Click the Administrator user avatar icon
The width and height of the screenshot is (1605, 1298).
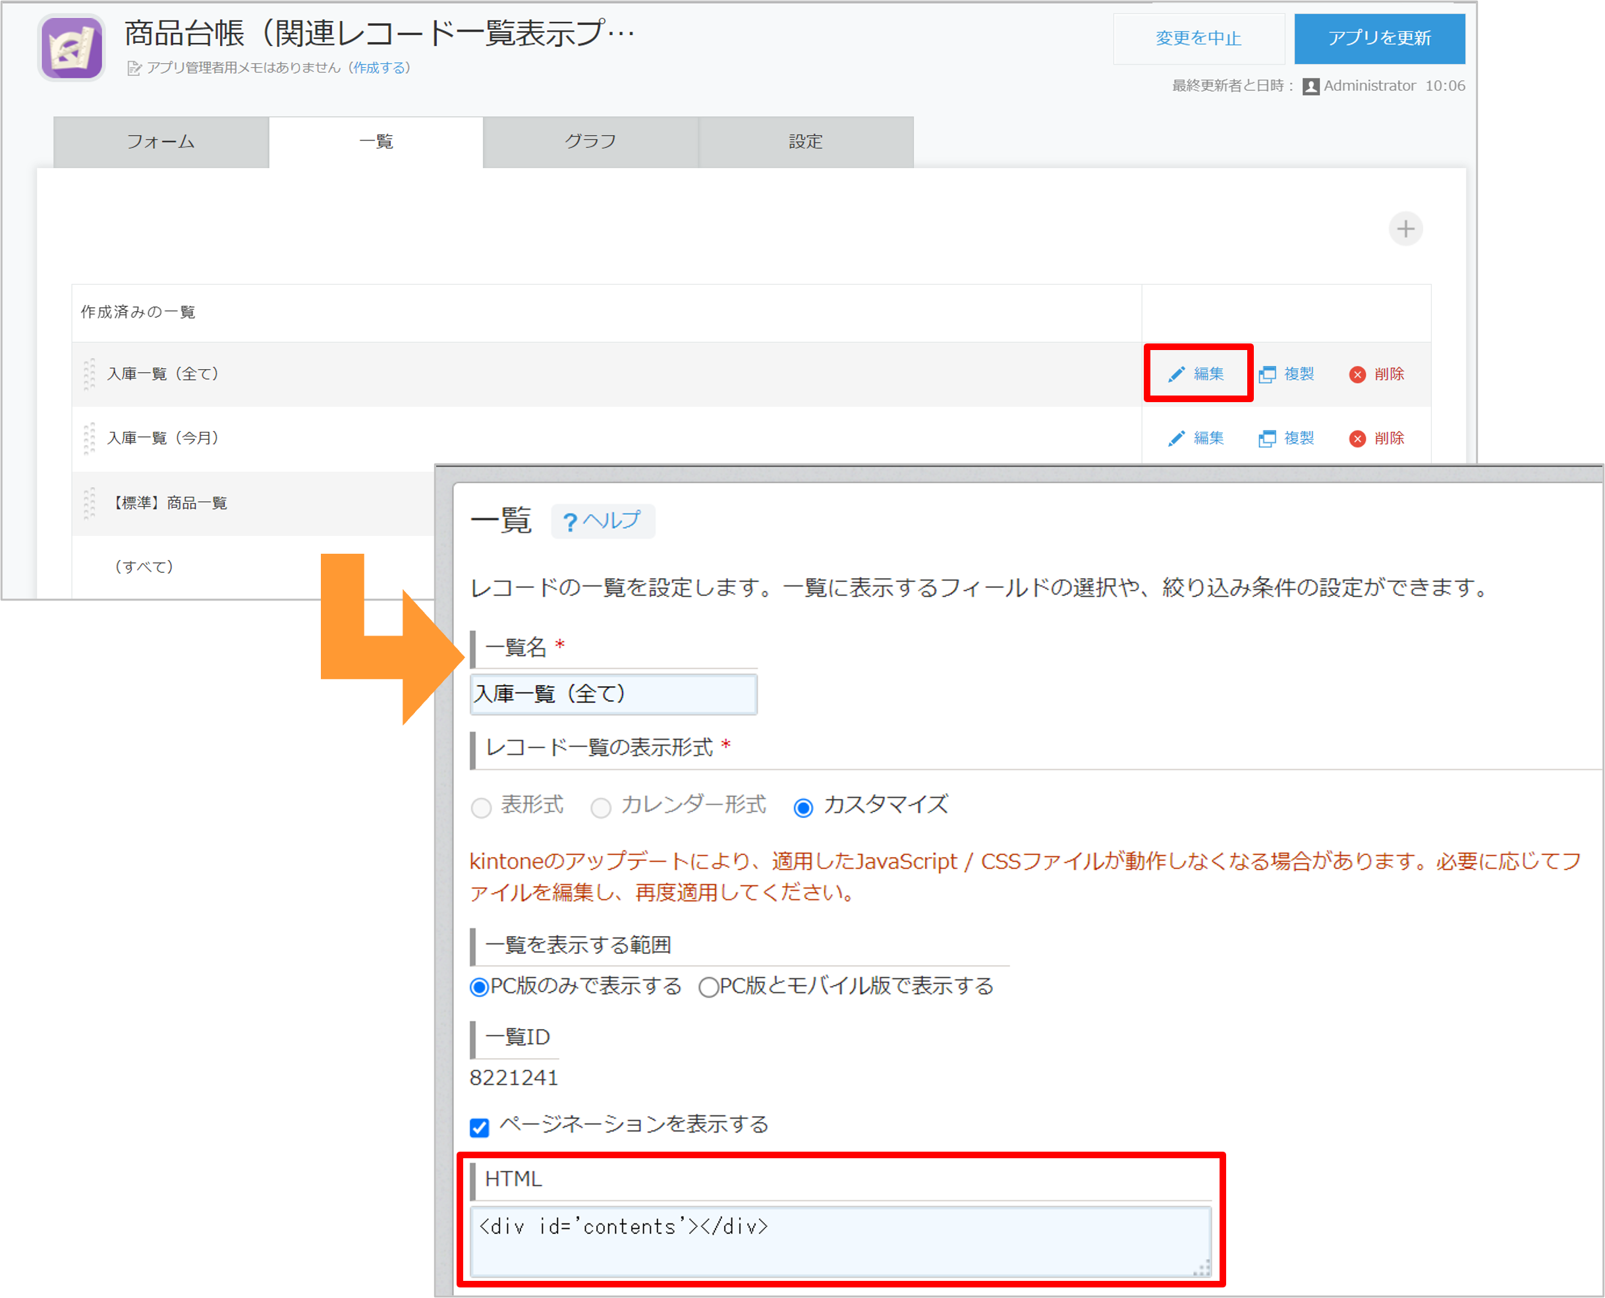pyautogui.click(x=1310, y=87)
